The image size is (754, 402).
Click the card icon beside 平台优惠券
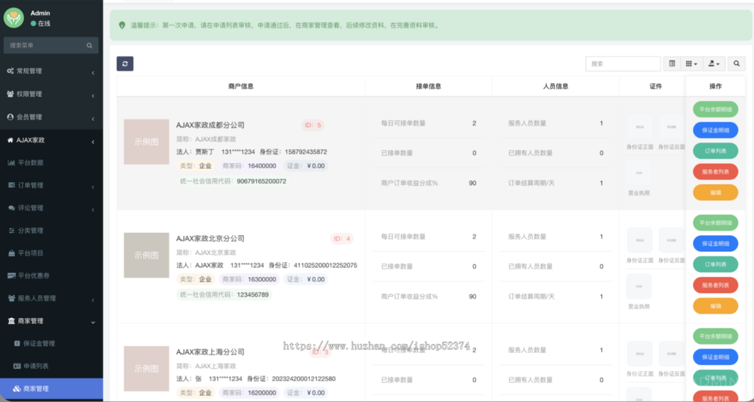coord(11,276)
